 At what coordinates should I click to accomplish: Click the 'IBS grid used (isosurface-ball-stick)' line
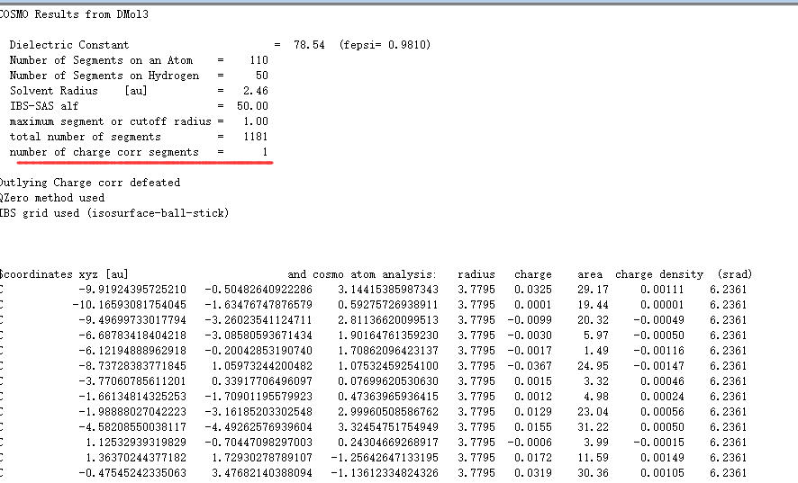(x=113, y=213)
